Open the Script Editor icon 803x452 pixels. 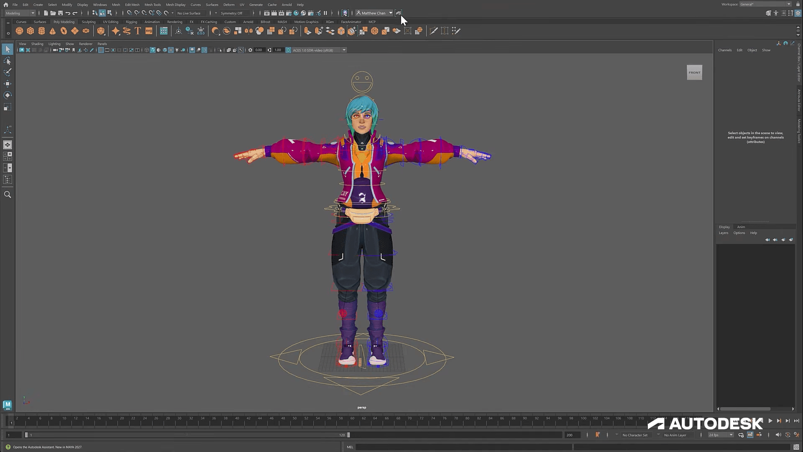pos(796,447)
